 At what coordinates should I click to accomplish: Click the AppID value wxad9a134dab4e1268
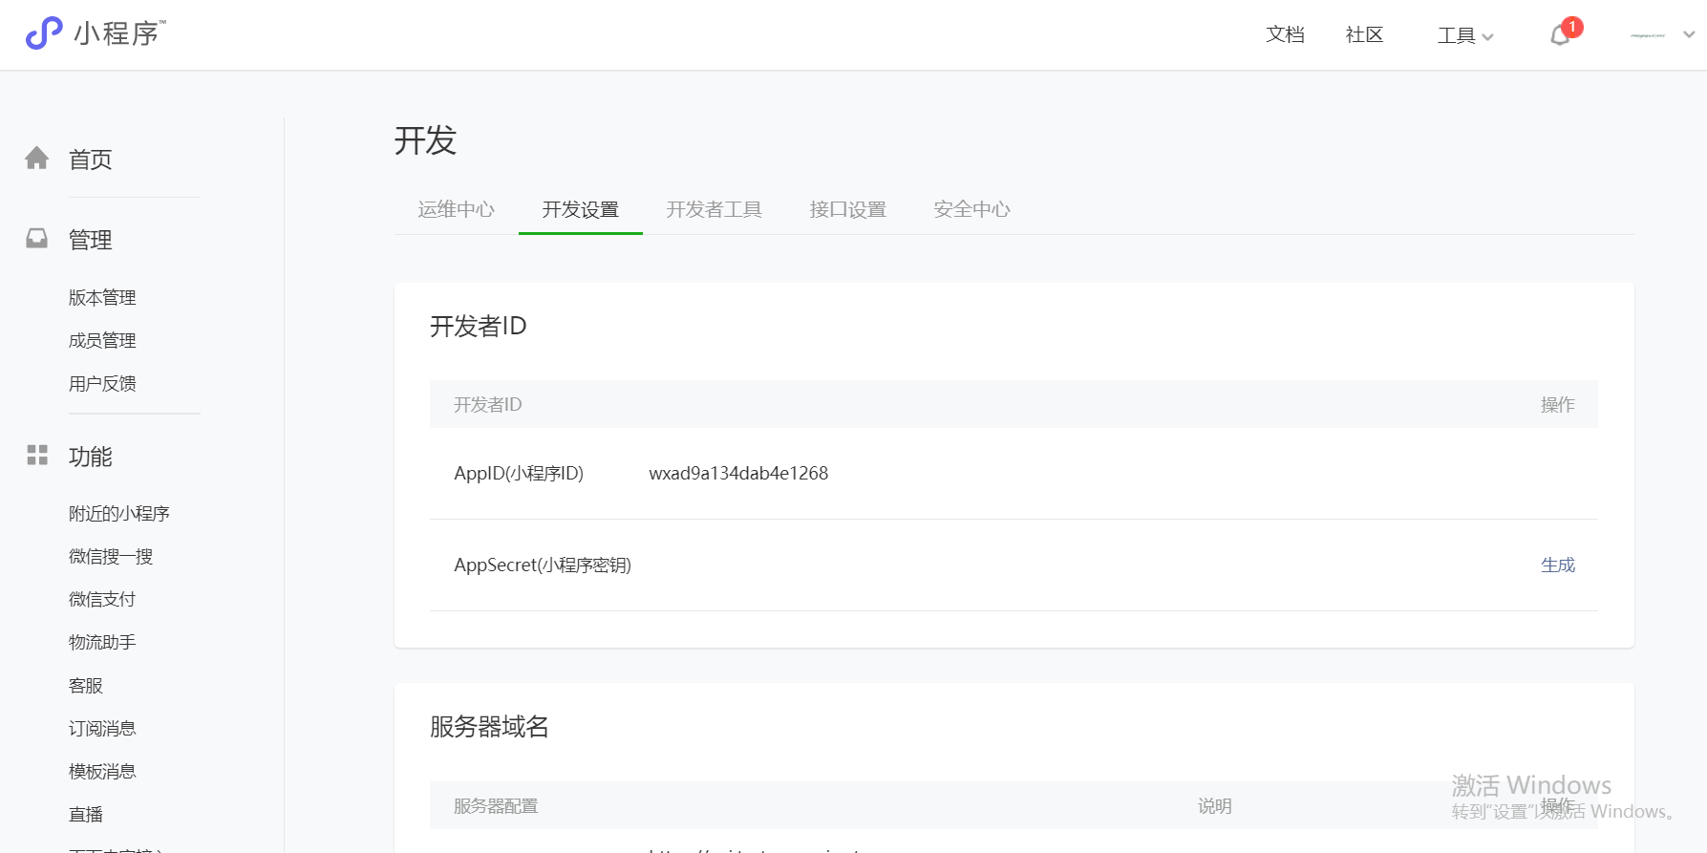(738, 473)
